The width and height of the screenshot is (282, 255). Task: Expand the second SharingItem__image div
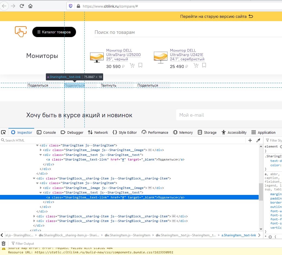point(41,188)
